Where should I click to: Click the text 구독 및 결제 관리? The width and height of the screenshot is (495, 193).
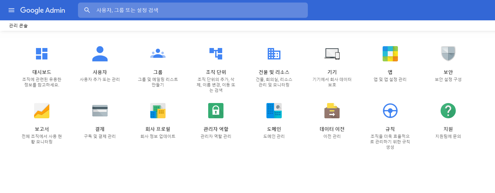point(100,136)
